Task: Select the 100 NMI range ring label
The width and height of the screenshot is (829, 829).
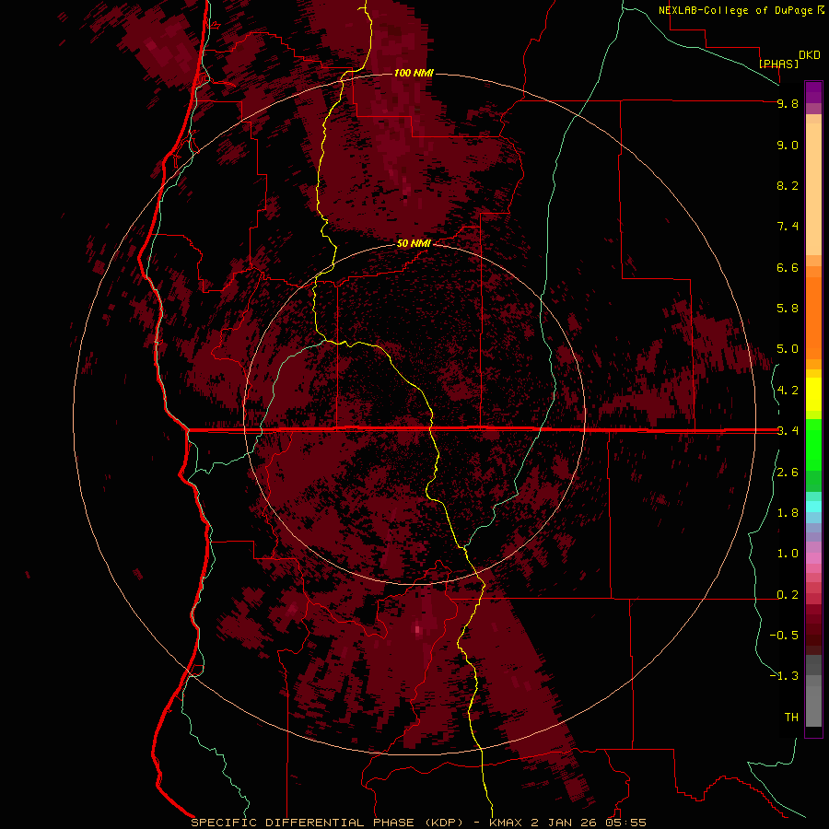Action: [414, 73]
